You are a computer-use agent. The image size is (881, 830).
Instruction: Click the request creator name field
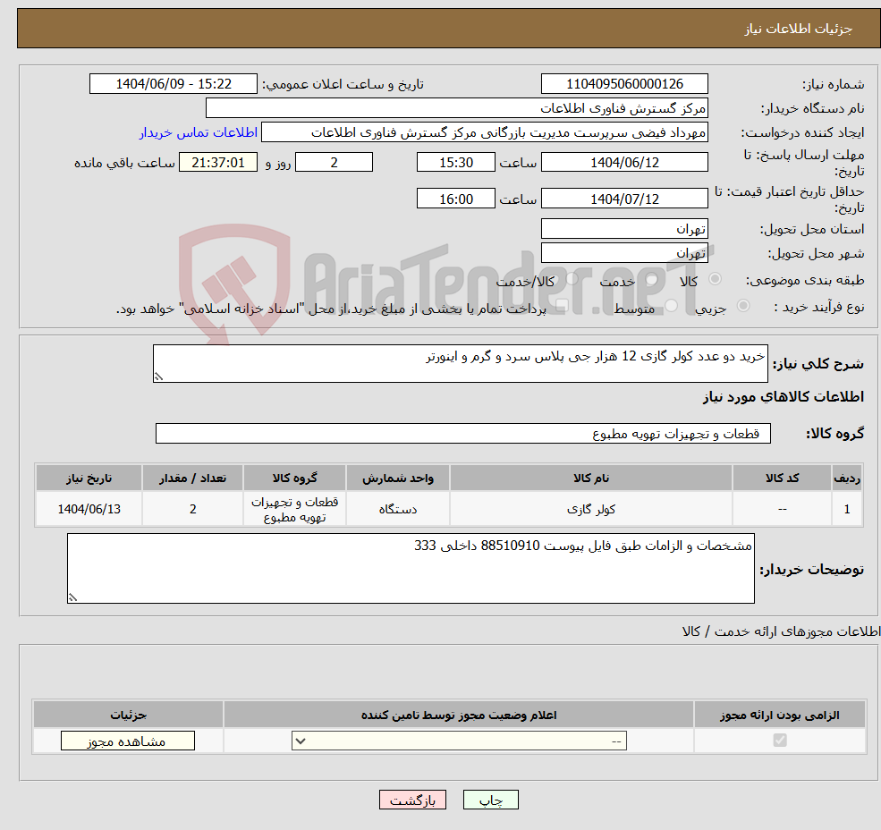coord(484,132)
